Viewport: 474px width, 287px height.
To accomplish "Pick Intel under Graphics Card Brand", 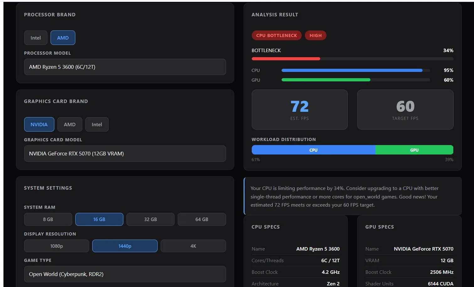I will click(x=97, y=124).
